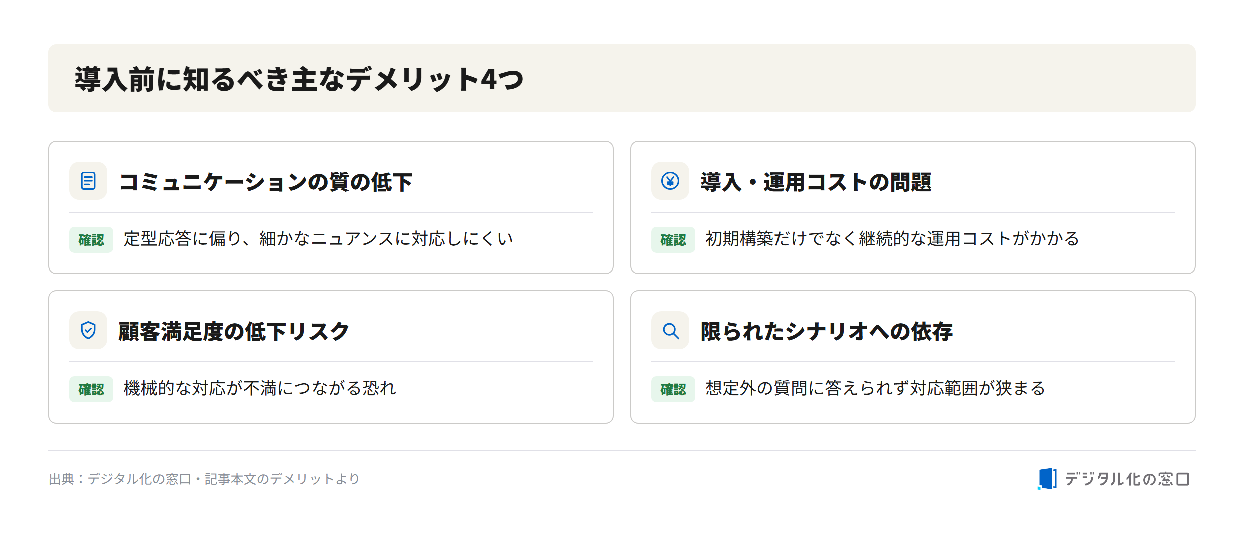Click the magnifying glass search icon
Viewport: 1244px width, 537px height.
point(670,330)
